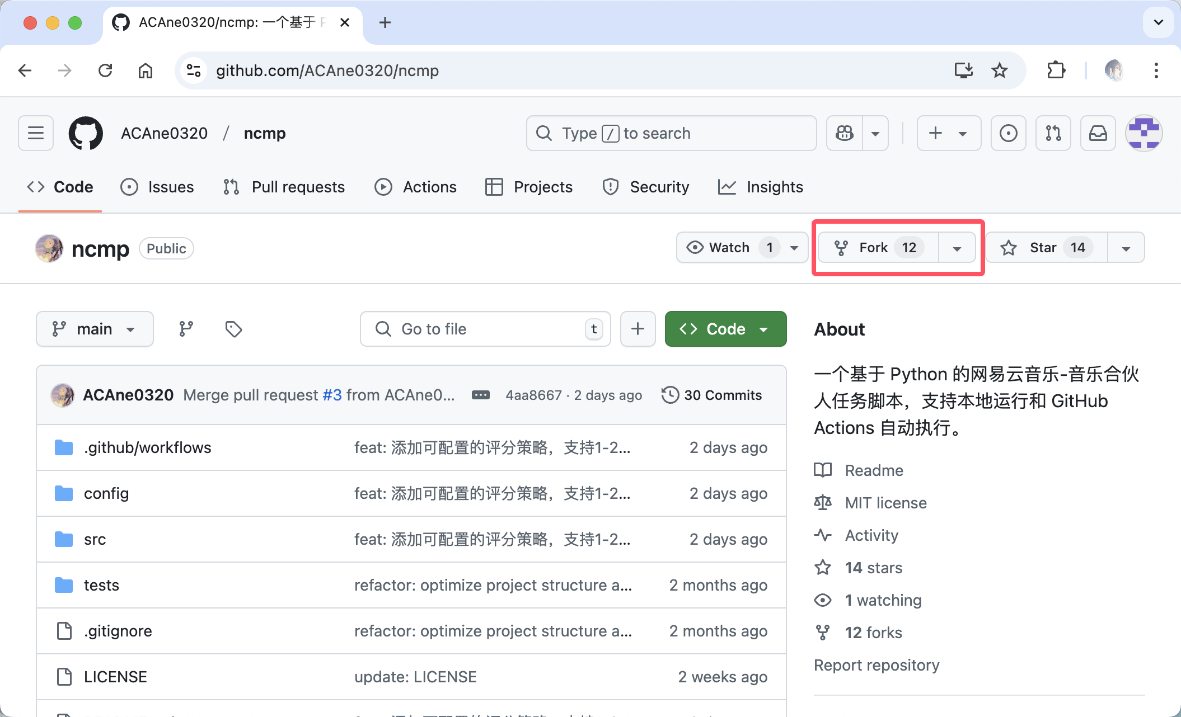Open the Chrome profile avatar
Image resolution: width=1181 pixels, height=717 pixels.
1113,70
